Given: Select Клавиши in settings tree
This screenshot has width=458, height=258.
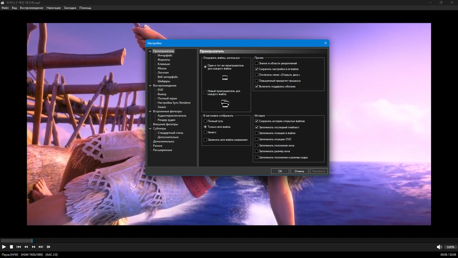Looking at the screenshot, I should (164, 64).
